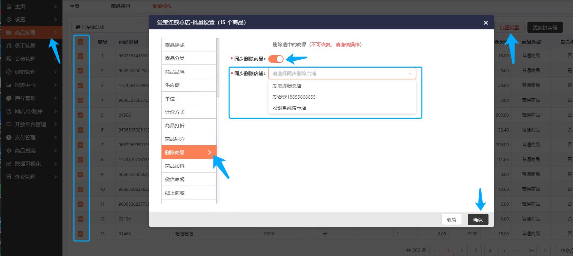Viewport: 573px width, 256px height.
Task: Select 商品打折 in the batch settings list
Action: click(x=189, y=126)
